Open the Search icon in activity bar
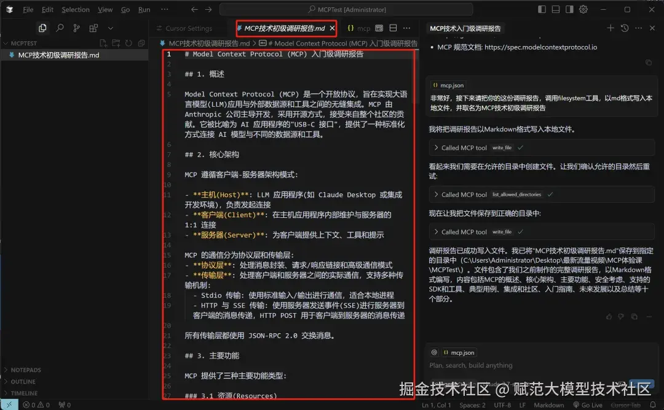 point(60,28)
